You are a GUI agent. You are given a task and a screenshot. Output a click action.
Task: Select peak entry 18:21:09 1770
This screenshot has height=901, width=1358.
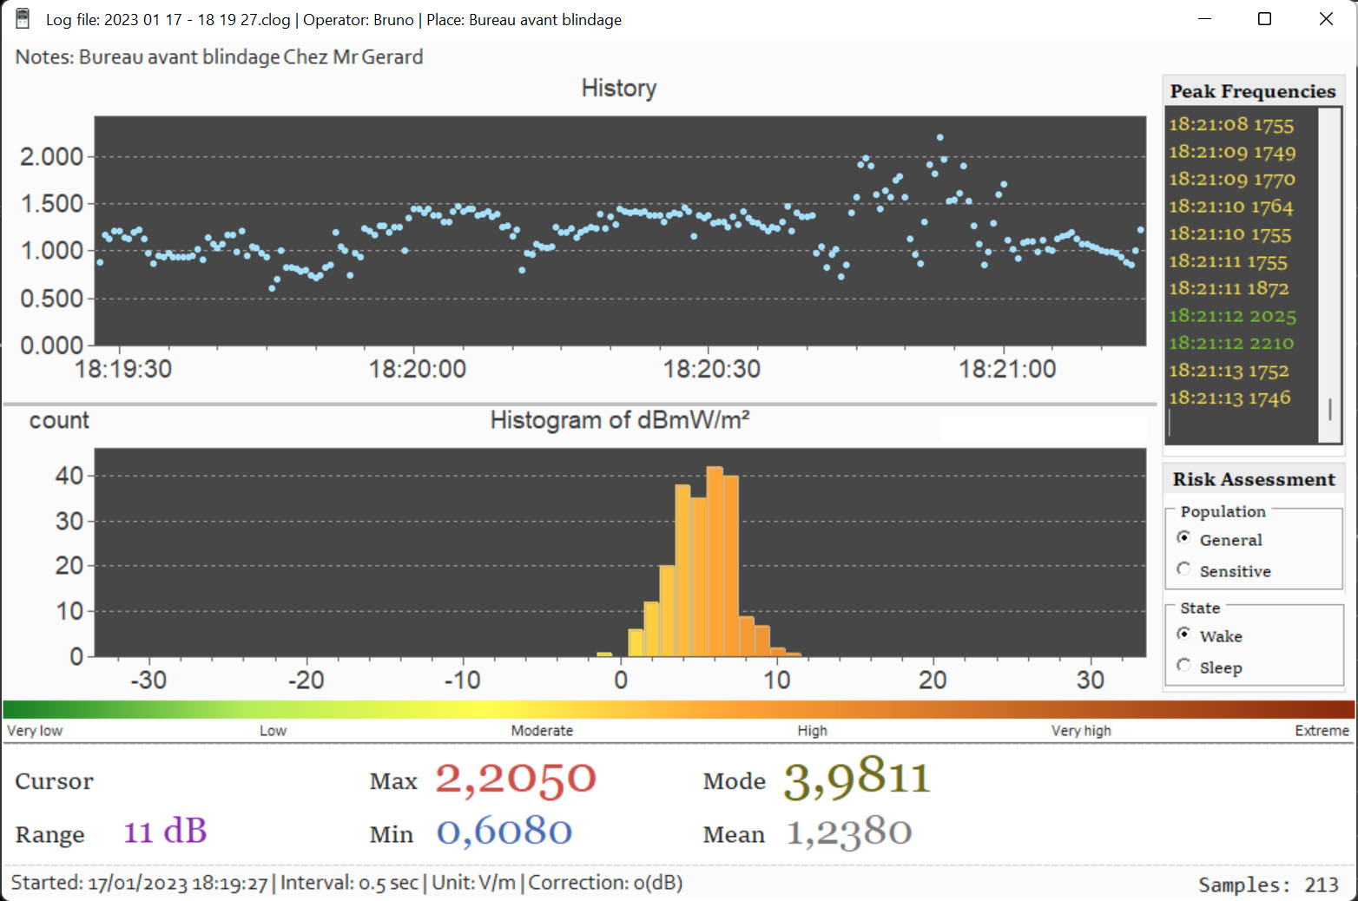[1232, 179]
